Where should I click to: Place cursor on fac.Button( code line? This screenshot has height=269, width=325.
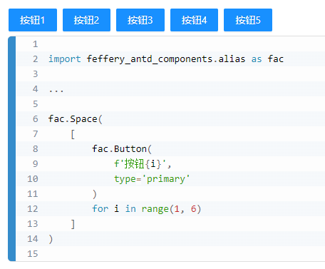click(122, 149)
